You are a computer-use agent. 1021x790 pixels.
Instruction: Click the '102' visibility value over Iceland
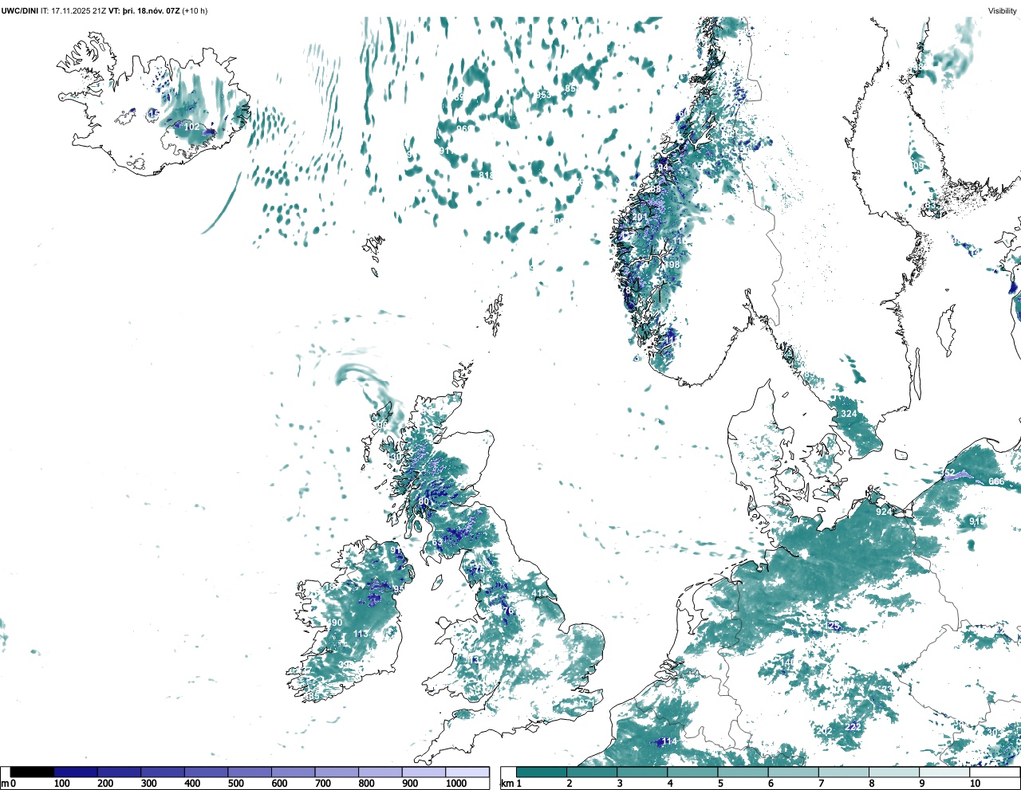coord(192,127)
